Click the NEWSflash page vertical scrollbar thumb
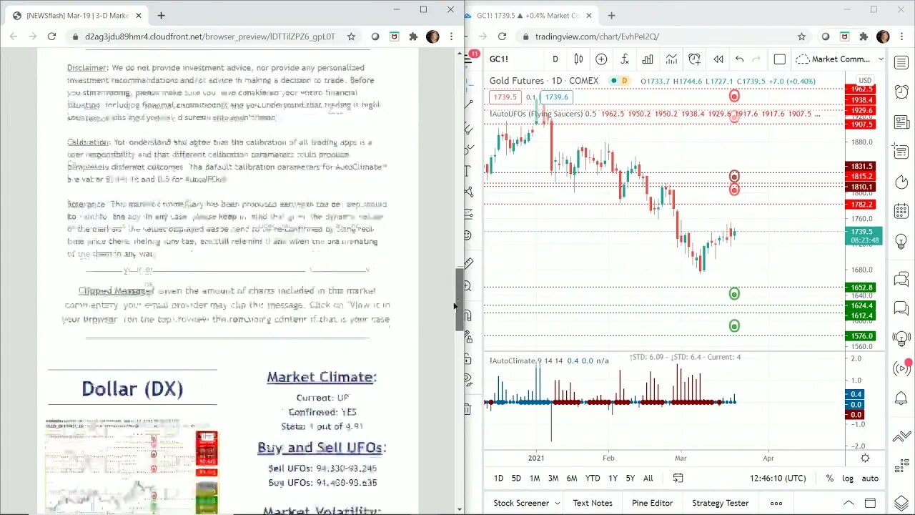The width and height of the screenshot is (915, 515). pyautogui.click(x=460, y=300)
